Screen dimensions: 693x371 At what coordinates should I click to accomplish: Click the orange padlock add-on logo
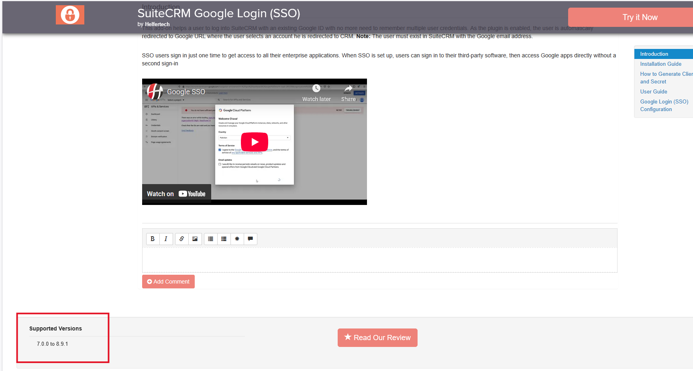pyautogui.click(x=70, y=15)
